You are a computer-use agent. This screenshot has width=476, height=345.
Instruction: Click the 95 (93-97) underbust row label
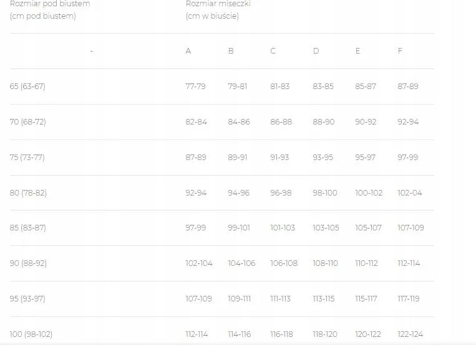click(x=27, y=299)
